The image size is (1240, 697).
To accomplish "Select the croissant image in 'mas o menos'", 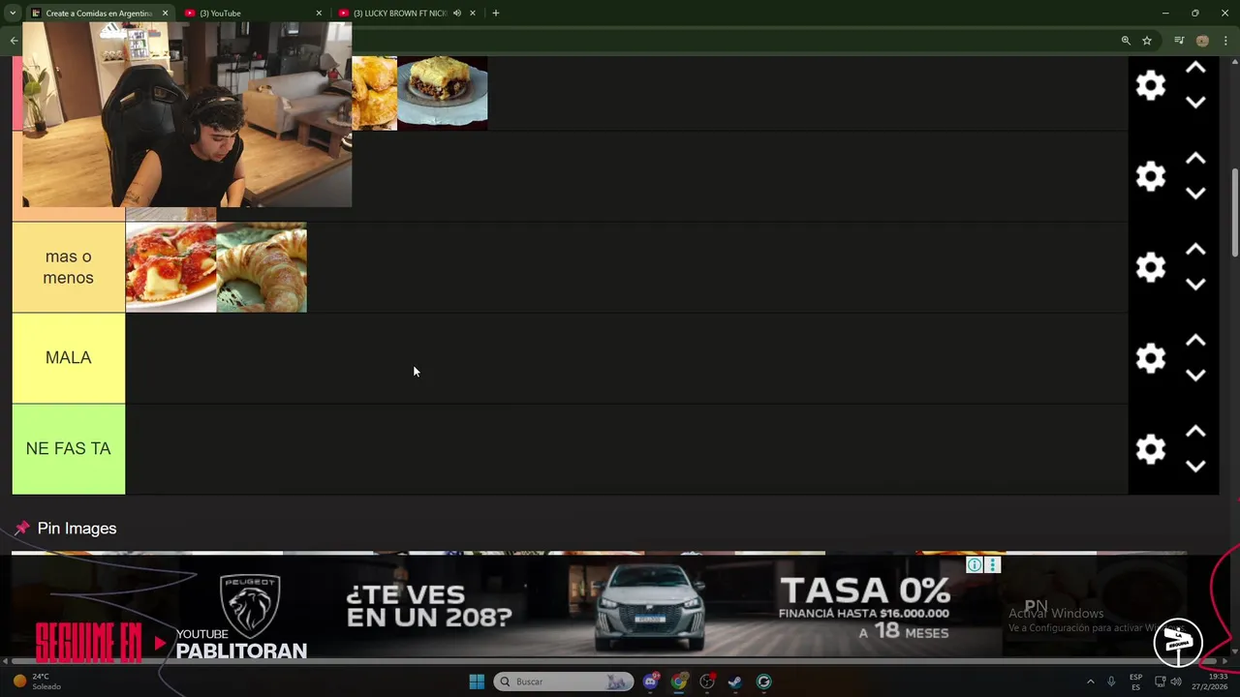I will point(262,267).
